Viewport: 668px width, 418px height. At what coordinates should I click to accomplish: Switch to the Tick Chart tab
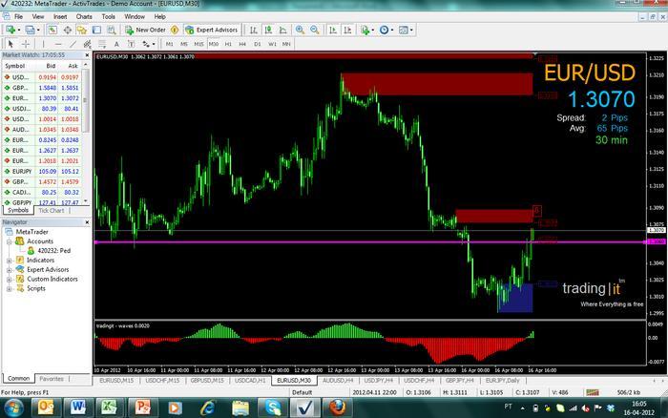(x=52, y=211)
